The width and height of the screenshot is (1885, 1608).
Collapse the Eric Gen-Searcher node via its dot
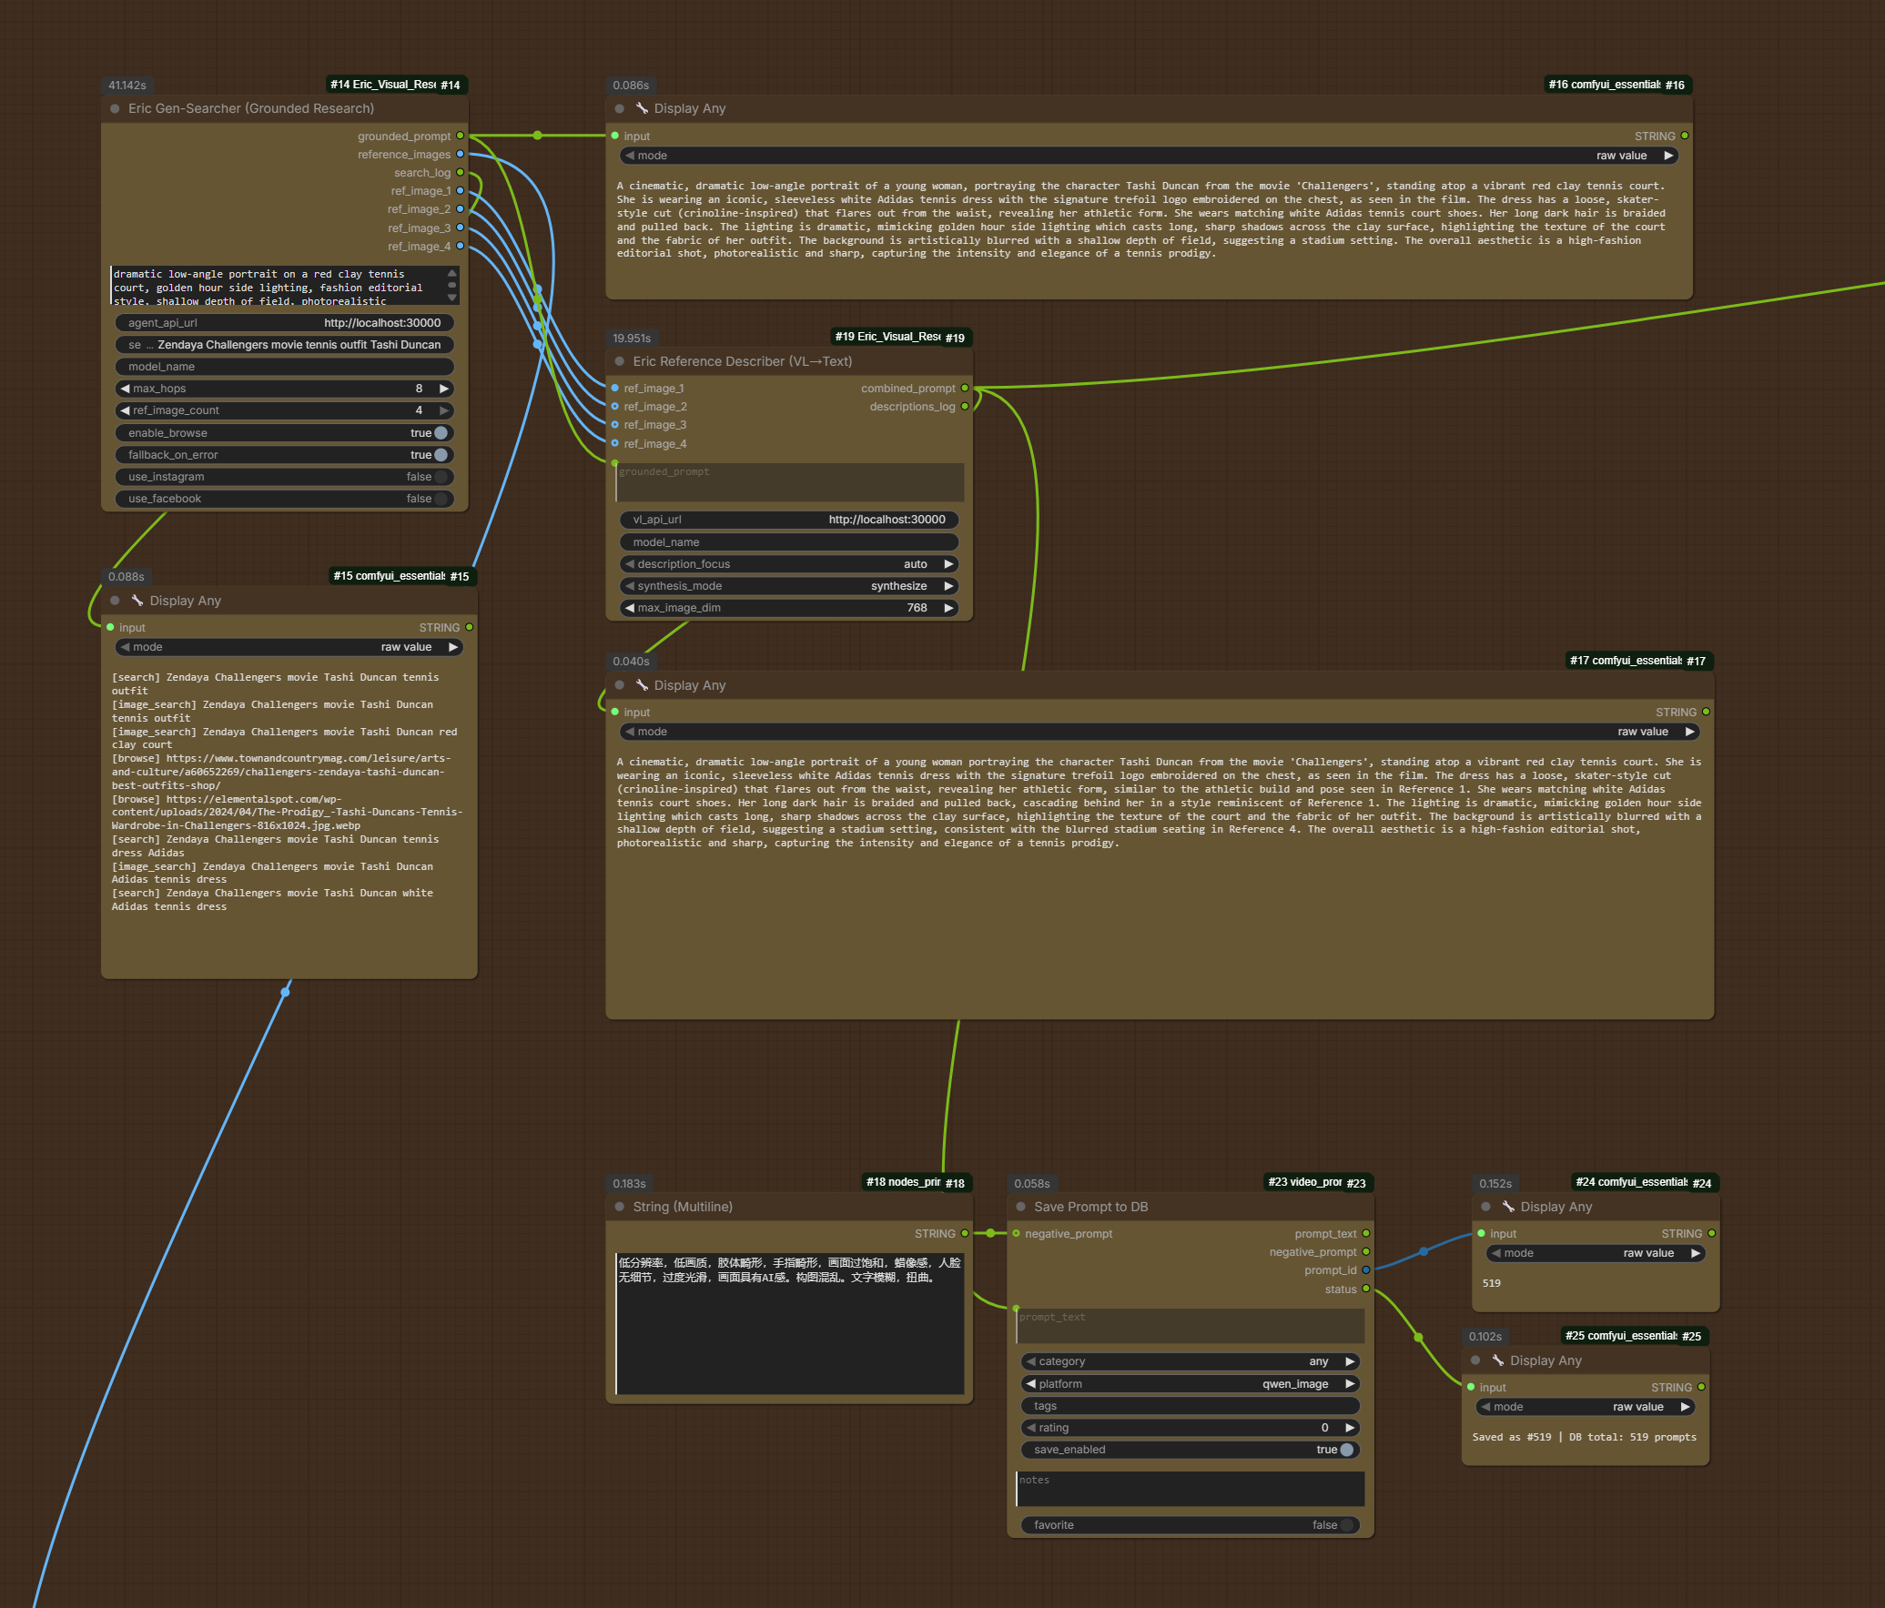pos(115,108)
